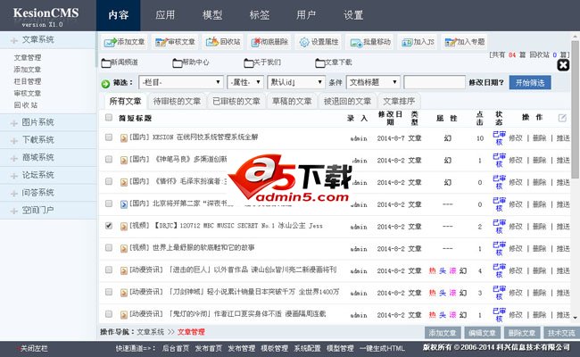Expand the 图片系统 sidebar section
Image resolution: width=580 pixels, height=357 pixels.
click(x=48, y=122)
